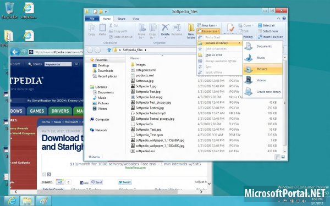
Task: Switch to the View ribbon tab
Action: coord(136,19)
